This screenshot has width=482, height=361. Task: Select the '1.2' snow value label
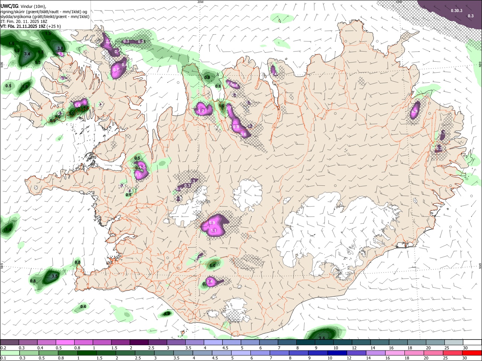201,111
